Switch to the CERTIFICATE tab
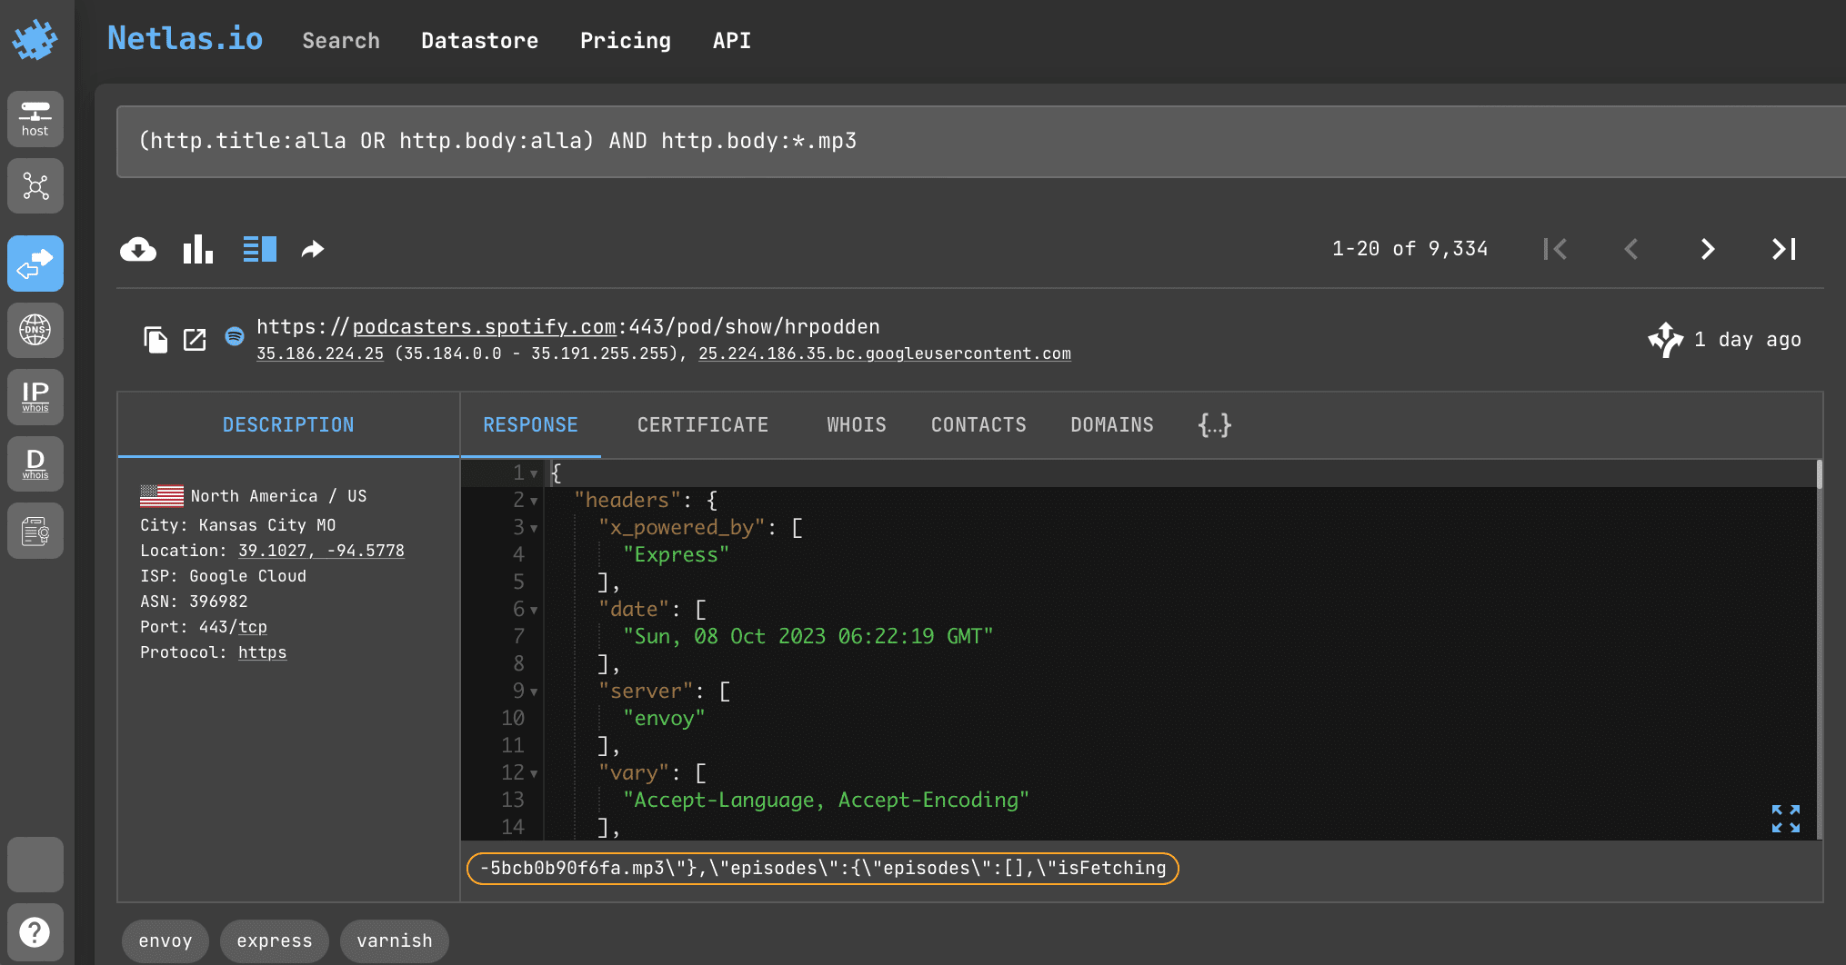 click(703, 424)
